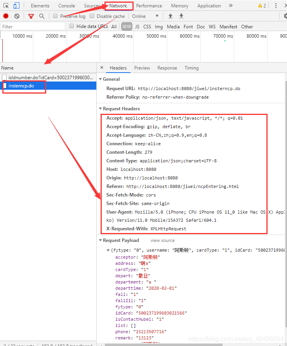The height and width of the screenshot is (346, 287).
Task: Import HAR file upload arrow icon
Action: 170,16
